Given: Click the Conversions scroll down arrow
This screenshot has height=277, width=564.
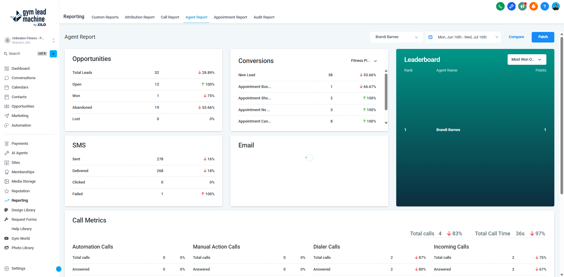Looking at the screenshot, I should coord(386,123).
